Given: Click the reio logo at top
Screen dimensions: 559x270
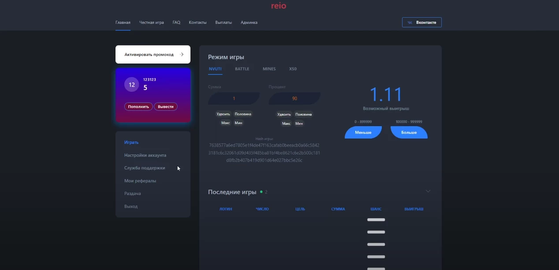Looking at the screenshot, I should coord(279,6).
